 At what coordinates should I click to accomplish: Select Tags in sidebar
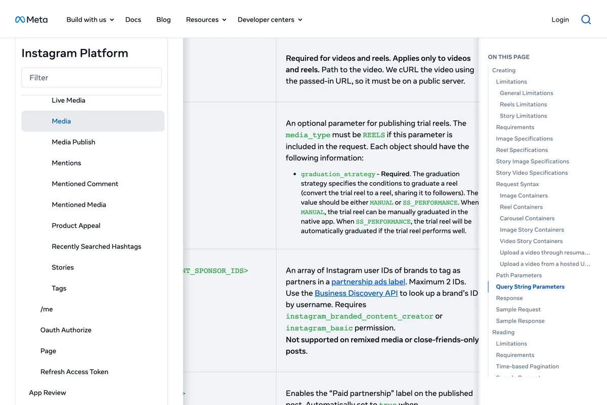pyautogui.click(x=59, y=288)
